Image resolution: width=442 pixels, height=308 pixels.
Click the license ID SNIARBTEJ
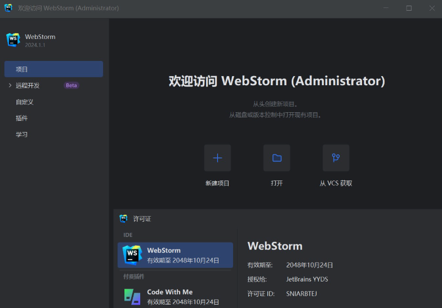[301, 293]
